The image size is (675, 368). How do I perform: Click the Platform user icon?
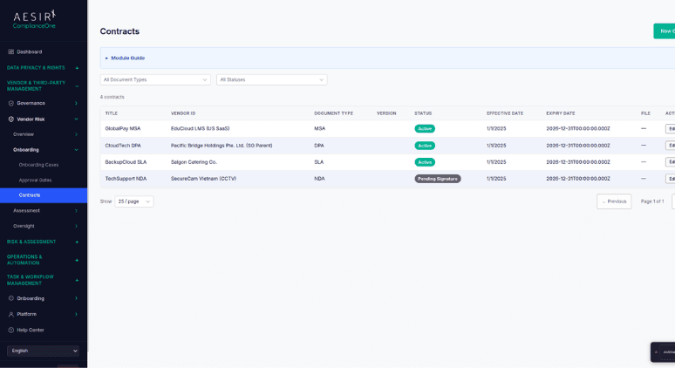click(11, 314)
